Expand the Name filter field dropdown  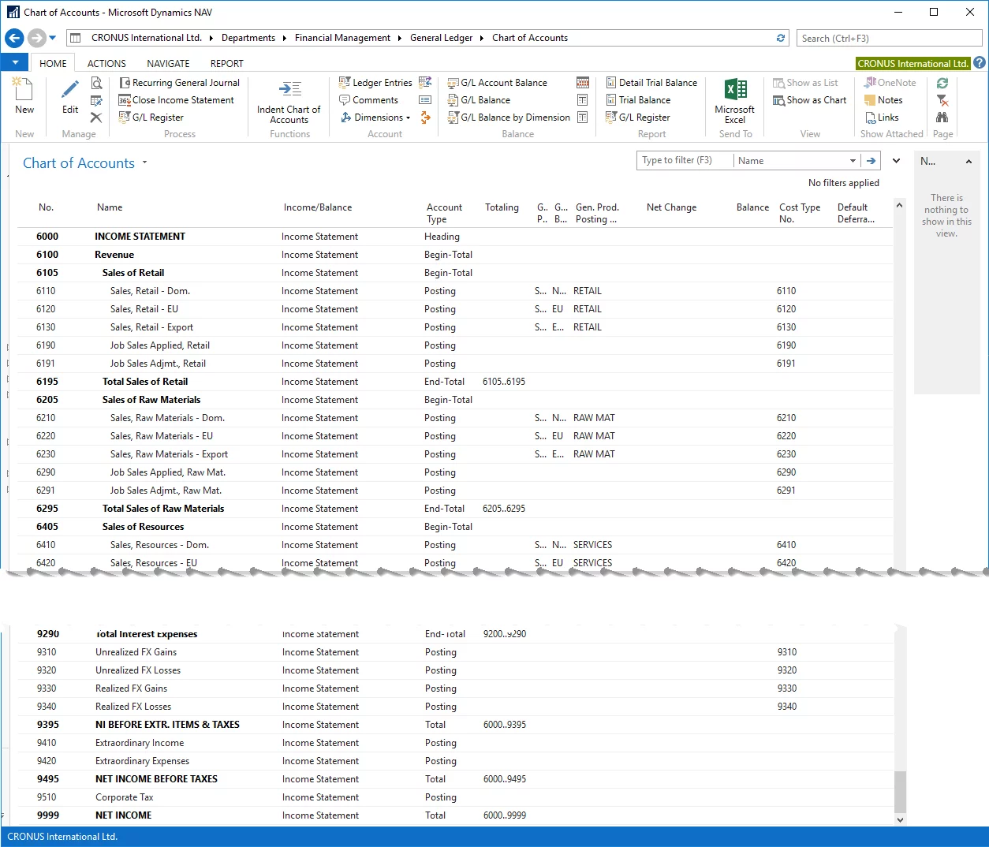point(853,161)
